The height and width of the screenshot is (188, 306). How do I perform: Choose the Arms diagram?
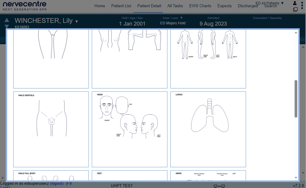click(x=208, y=175)
